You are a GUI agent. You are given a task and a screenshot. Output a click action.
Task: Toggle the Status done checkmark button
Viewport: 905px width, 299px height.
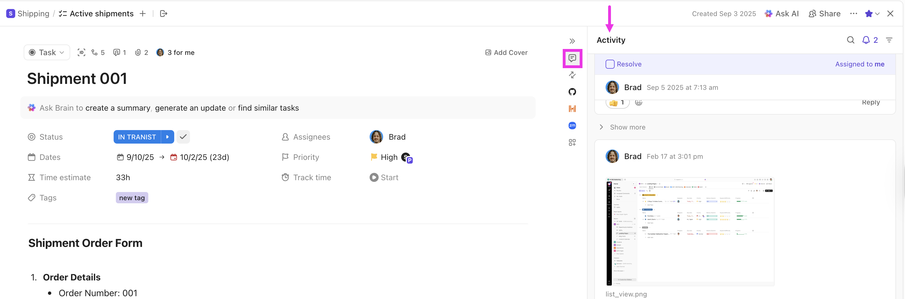183,137
